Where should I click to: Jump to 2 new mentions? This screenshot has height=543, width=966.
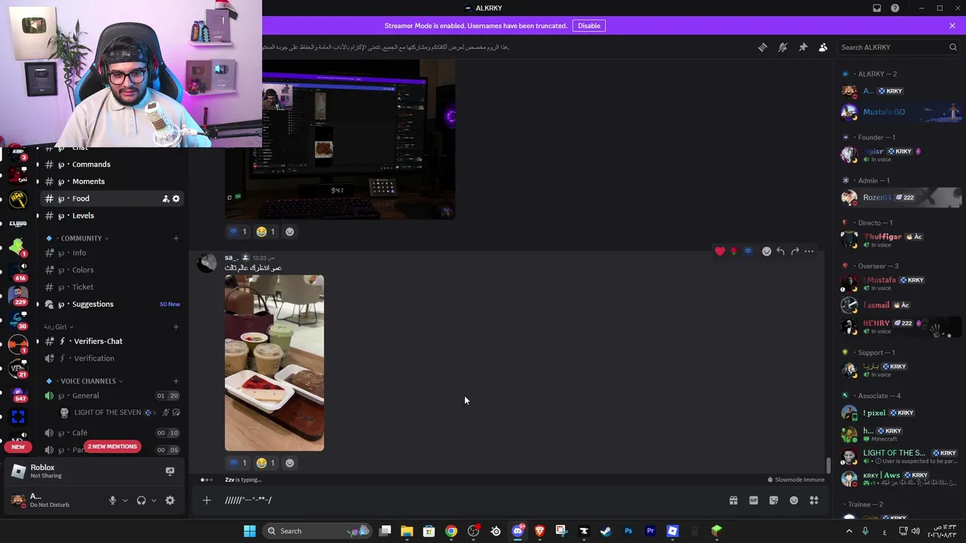(x=112, y=446)
